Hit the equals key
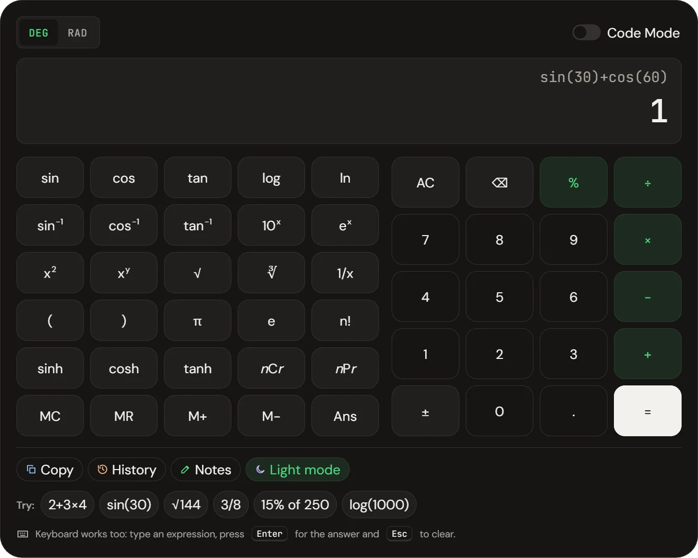The image size is (698, 558). (647, 411)
